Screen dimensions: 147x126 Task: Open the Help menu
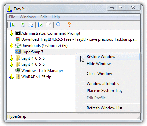(x=56, y=17)
